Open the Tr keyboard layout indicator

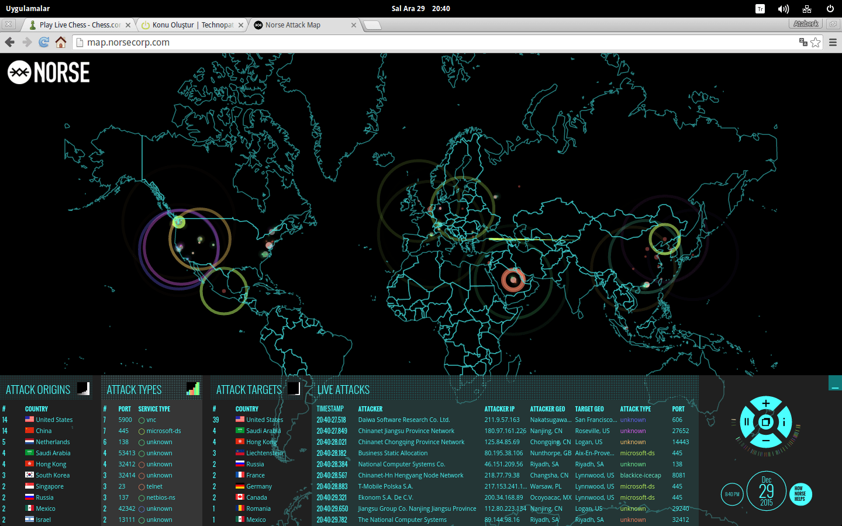click(760, 9)
